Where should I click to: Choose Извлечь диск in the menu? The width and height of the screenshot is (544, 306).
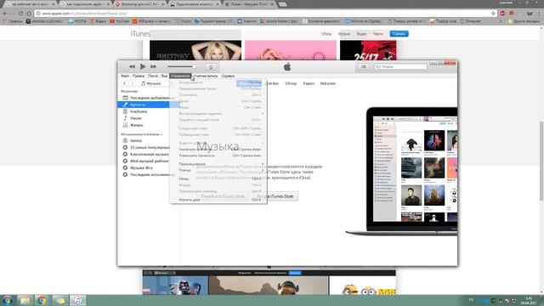pos(218,200)
